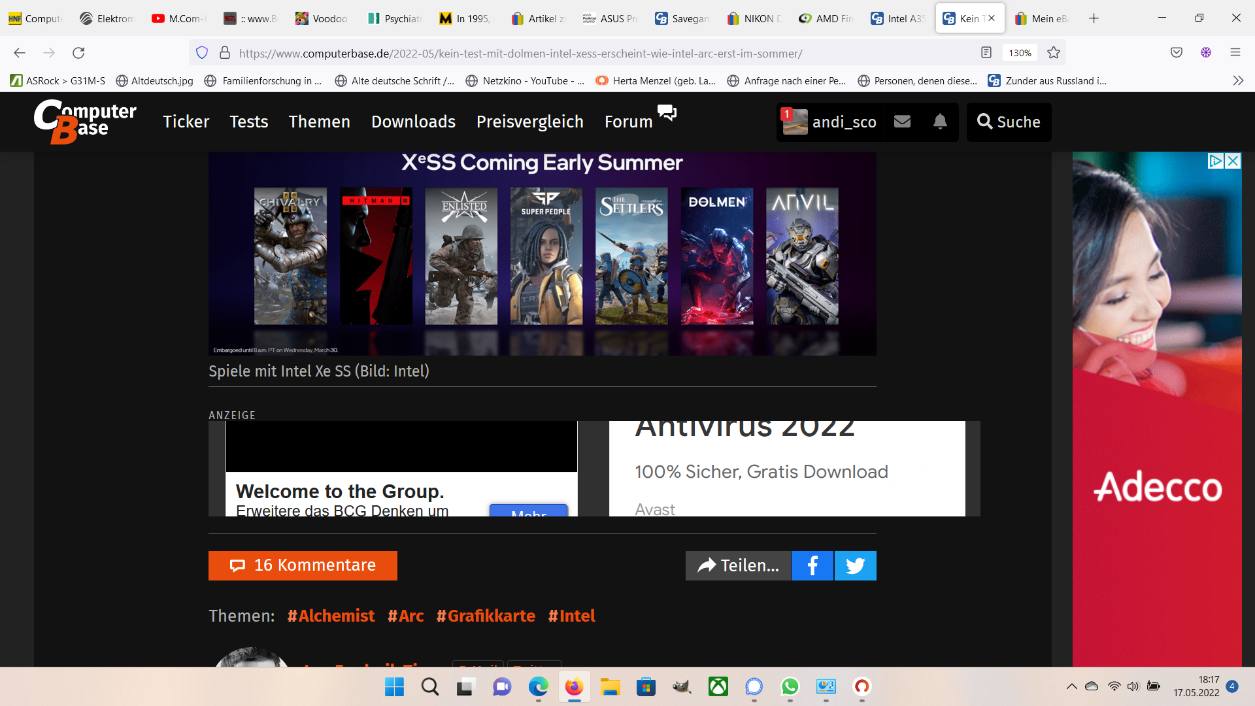Open private messages envelope icon
Image resolution: width=1255 pixels, height=706 pixels.
coord(902,122)
